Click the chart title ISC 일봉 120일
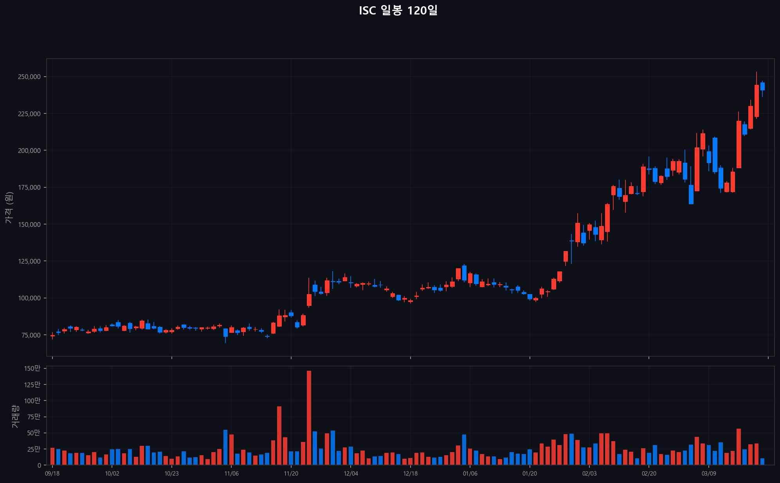 (x=398, y=11)
